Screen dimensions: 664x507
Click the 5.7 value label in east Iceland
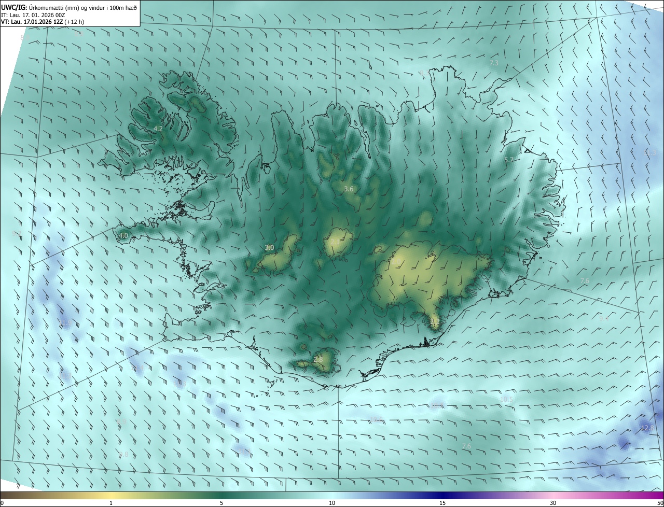[508, 160]
